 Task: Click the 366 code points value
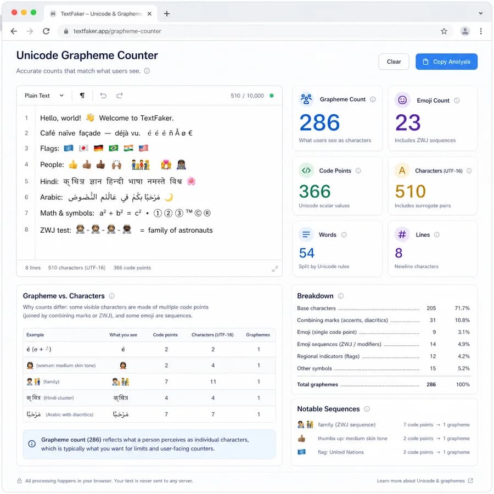(315, 191)
